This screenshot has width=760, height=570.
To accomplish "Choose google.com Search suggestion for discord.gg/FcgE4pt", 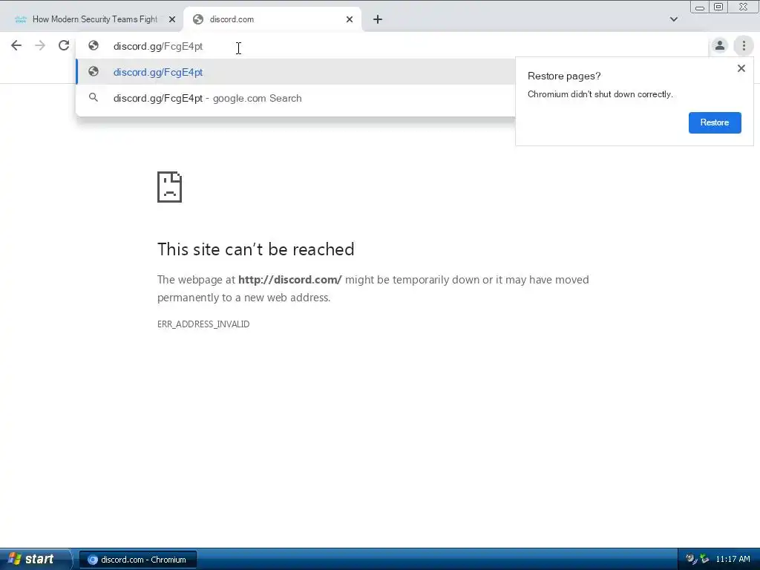I will point(295,99).
